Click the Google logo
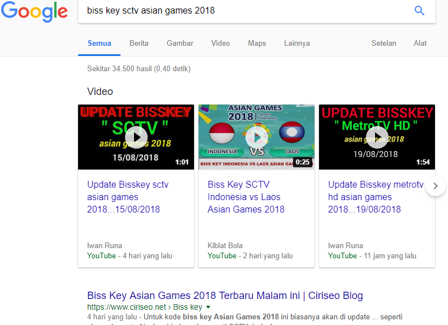The width and height of the screenshot is (448, 325). [x=34, y=11]
